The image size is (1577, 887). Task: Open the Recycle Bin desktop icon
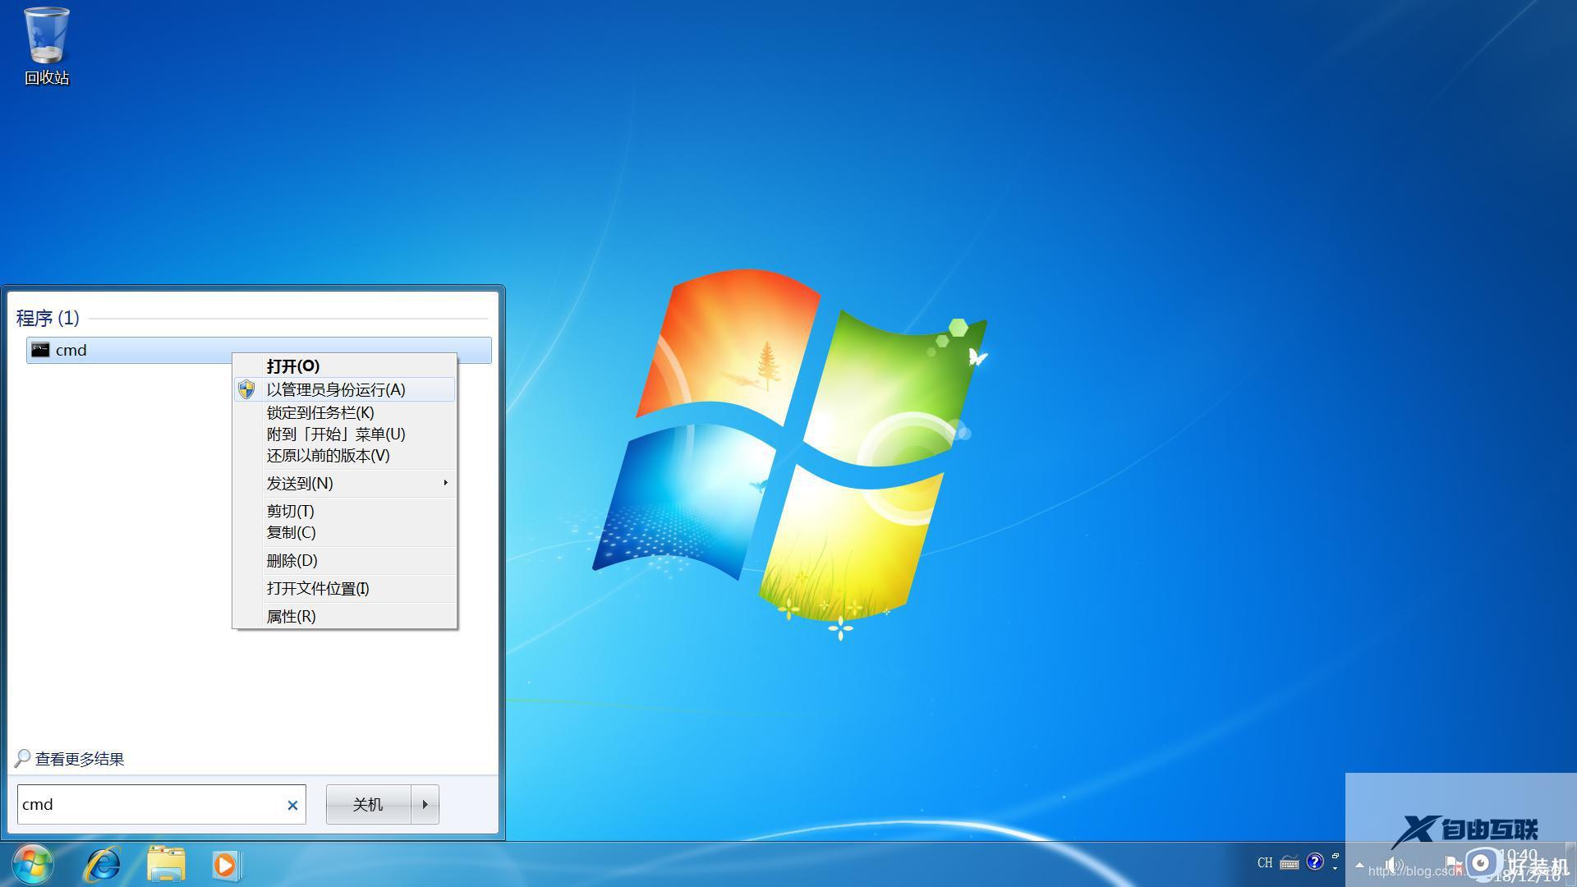tap(47, 46)
